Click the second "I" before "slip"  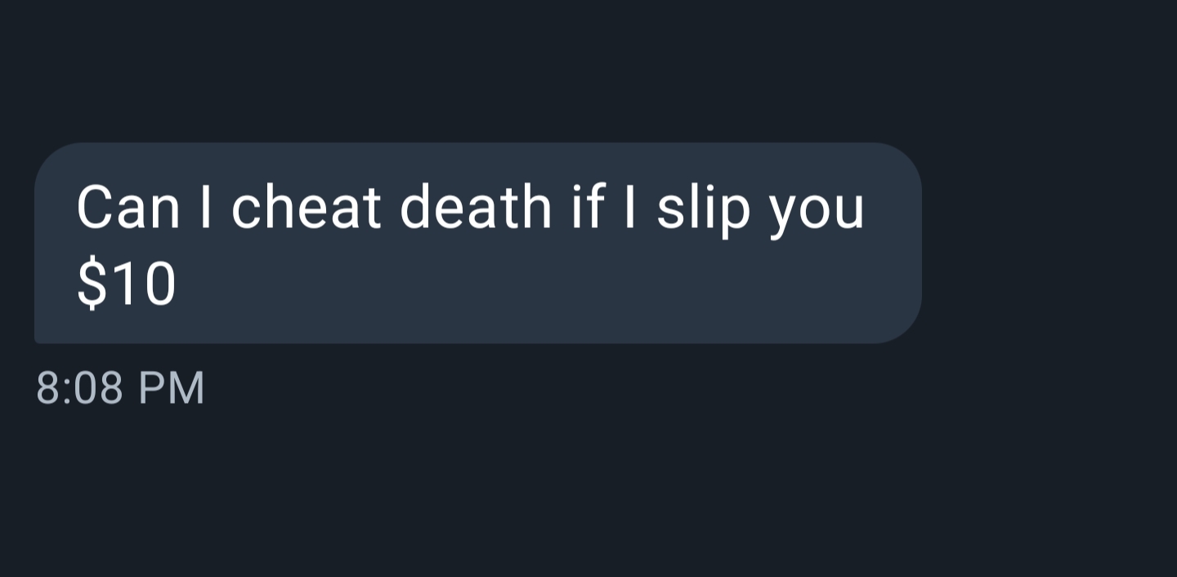[x=630, y=208]
